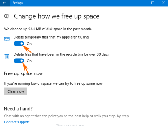Minimize the Settings window
The image size is (168, 127).
point(142,3)
